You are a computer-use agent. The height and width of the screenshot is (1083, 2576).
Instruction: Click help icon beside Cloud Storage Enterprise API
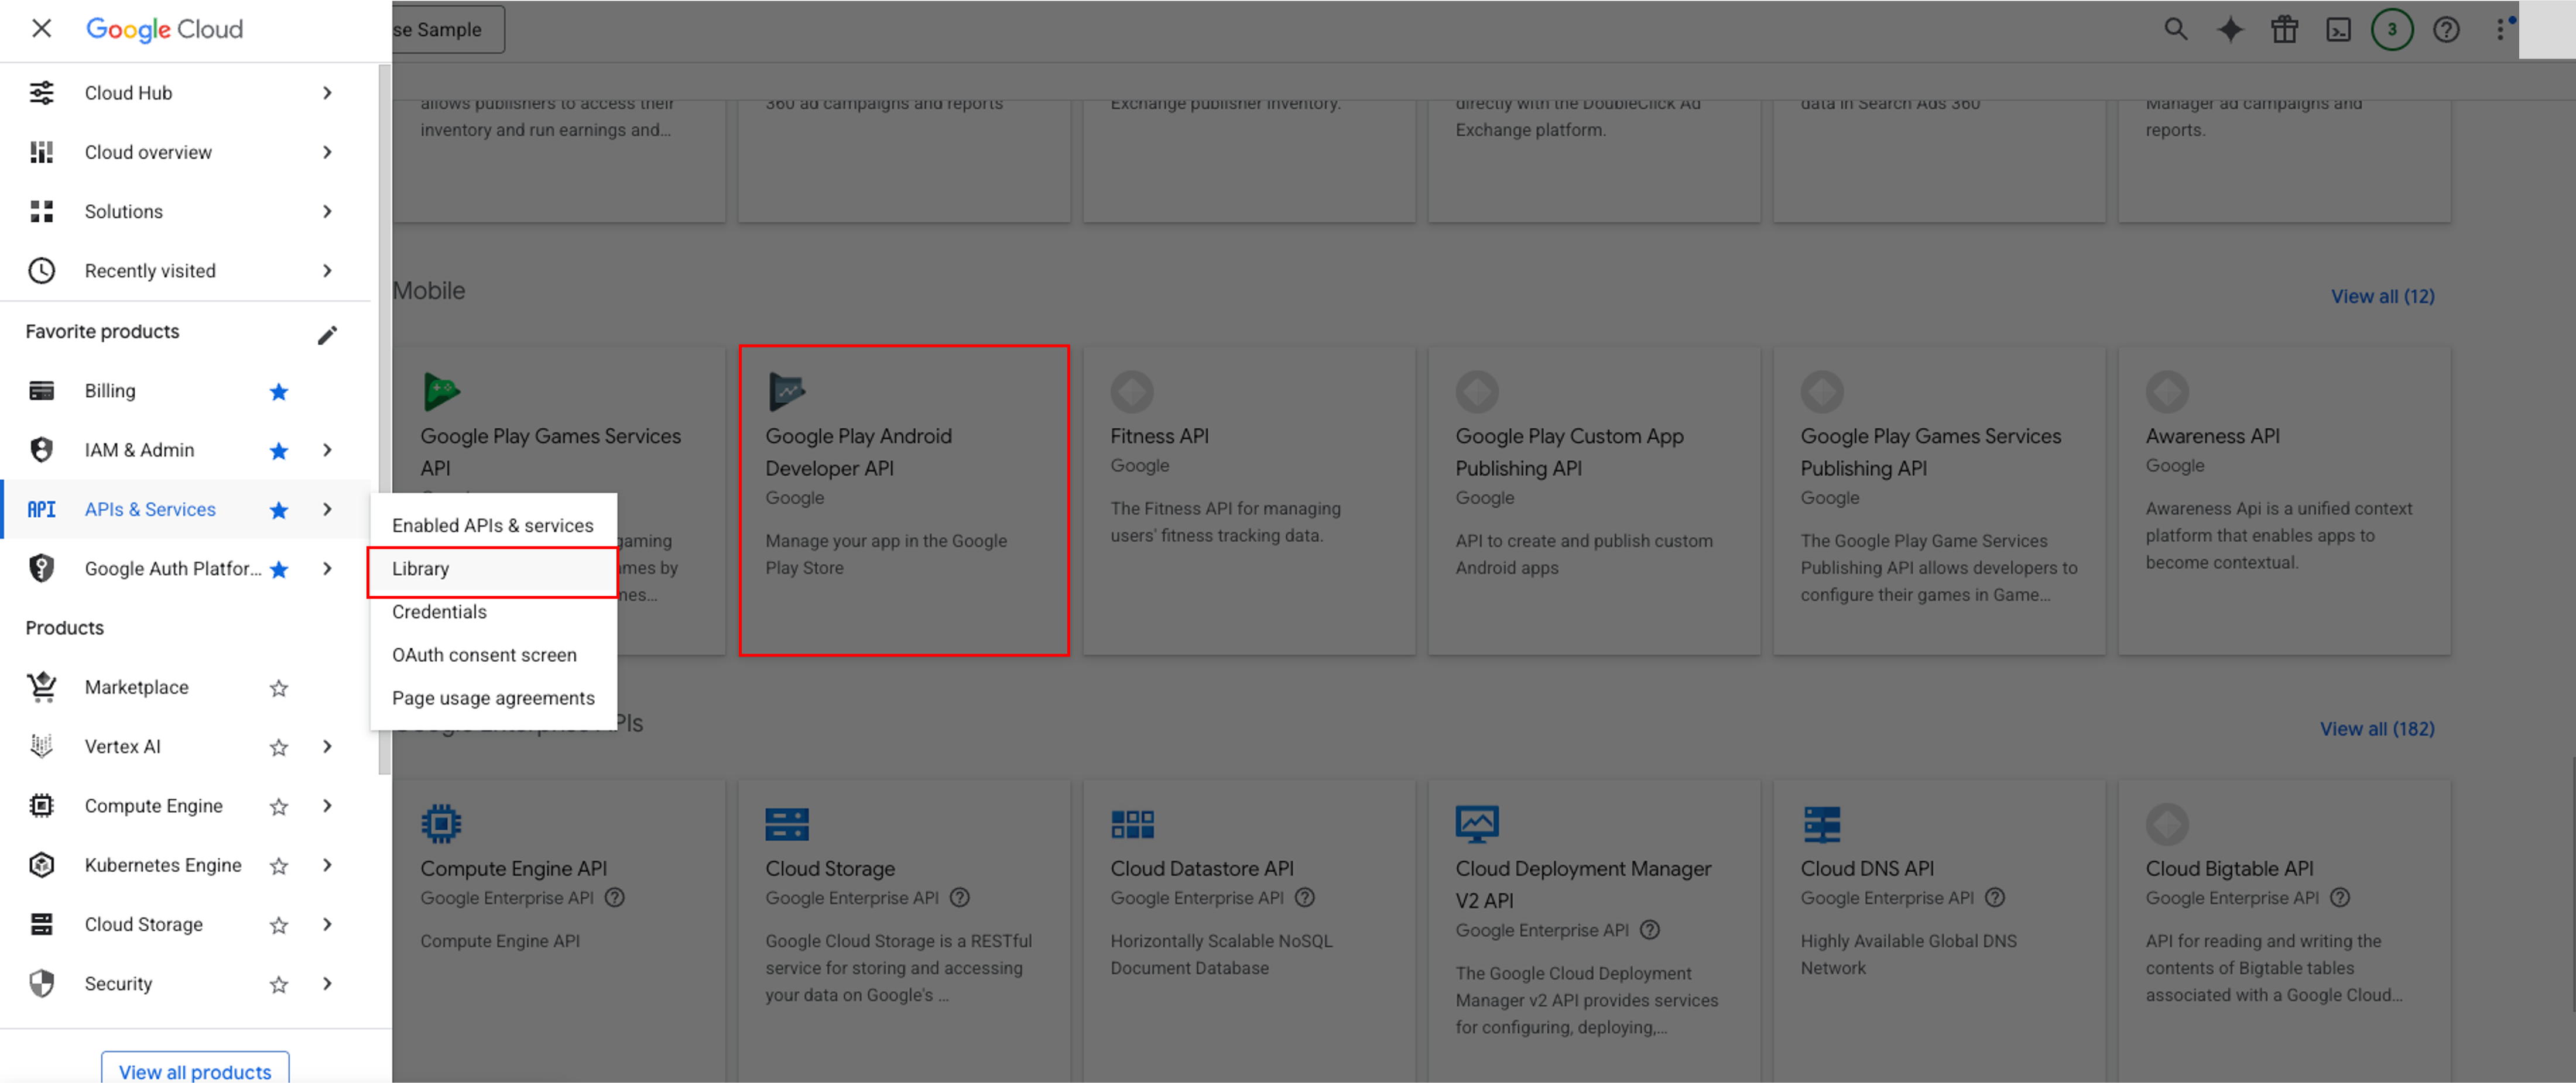tap(959, 898)
